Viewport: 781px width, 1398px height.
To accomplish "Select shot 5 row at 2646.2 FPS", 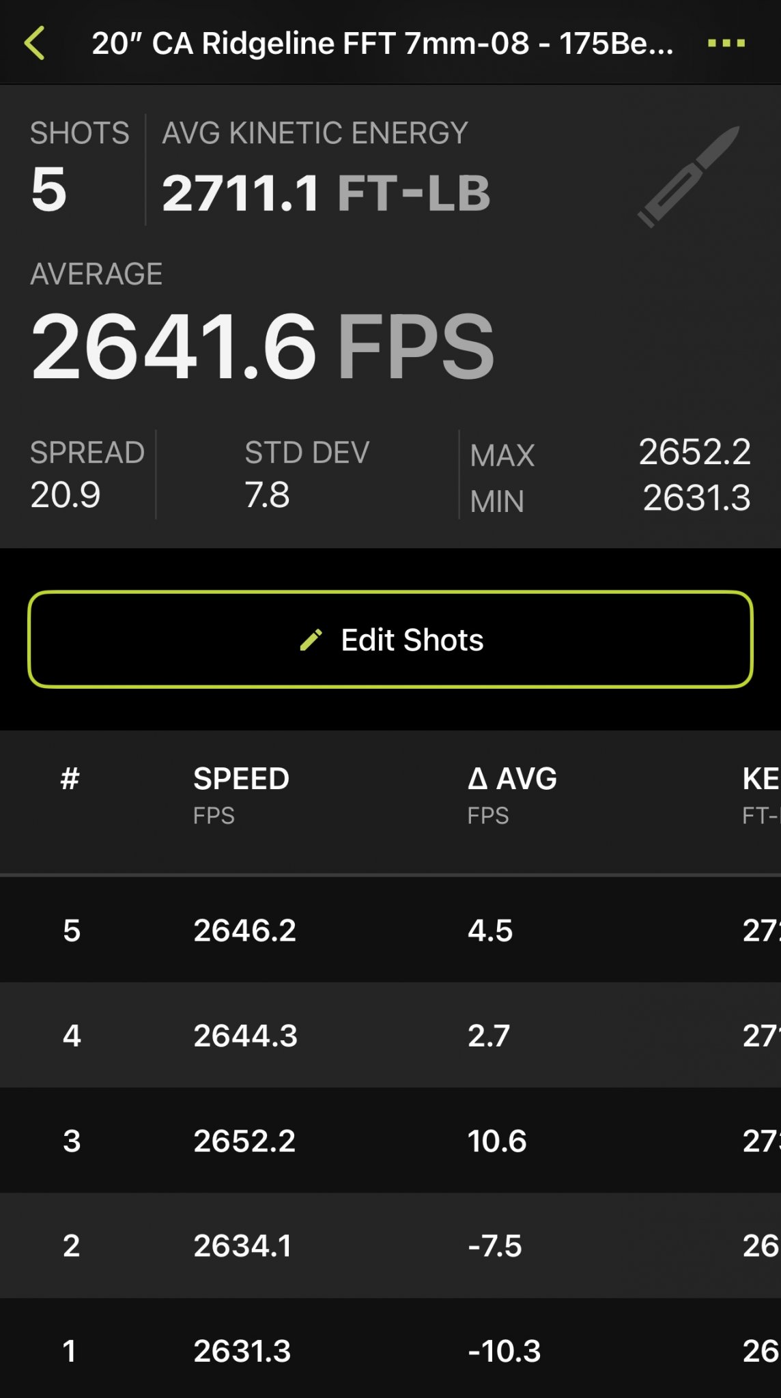I will [x=390, y=930].
